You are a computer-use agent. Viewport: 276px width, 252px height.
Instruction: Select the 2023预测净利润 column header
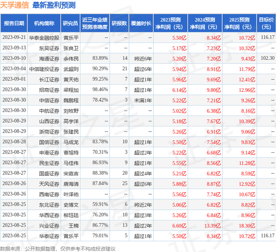click(170, 23)
